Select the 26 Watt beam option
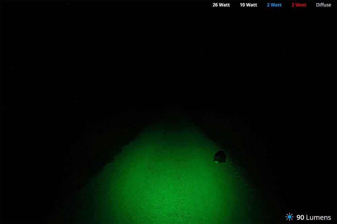Screen dimensions: 337x224 pos(221,5)
